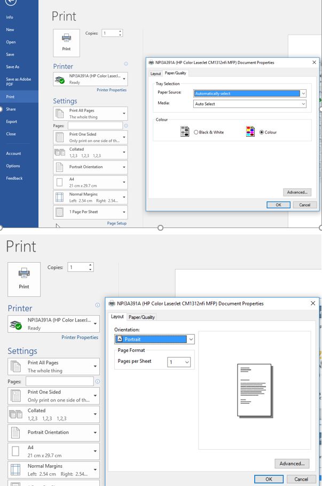Viewport: 322px width, 486px height.
Task: Click the info icon next to Pages field, lower screenshot
Action: click(x=97, y=381)
